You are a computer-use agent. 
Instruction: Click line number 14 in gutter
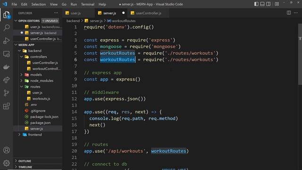pyautogui.click(x=75, y=112)
